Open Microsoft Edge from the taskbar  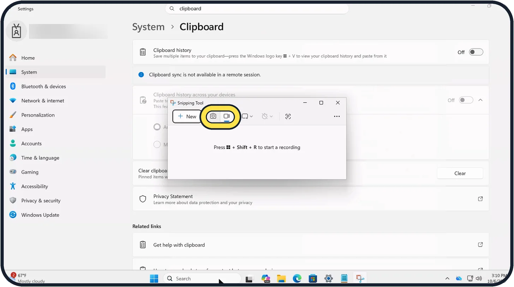tap(297, 279)
